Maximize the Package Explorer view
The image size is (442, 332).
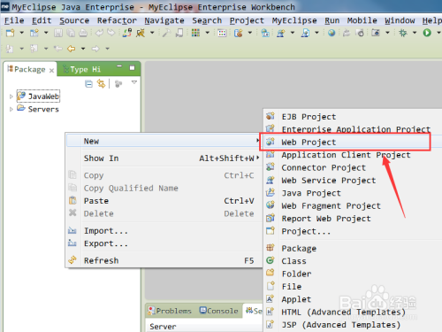tap(133, 68)
